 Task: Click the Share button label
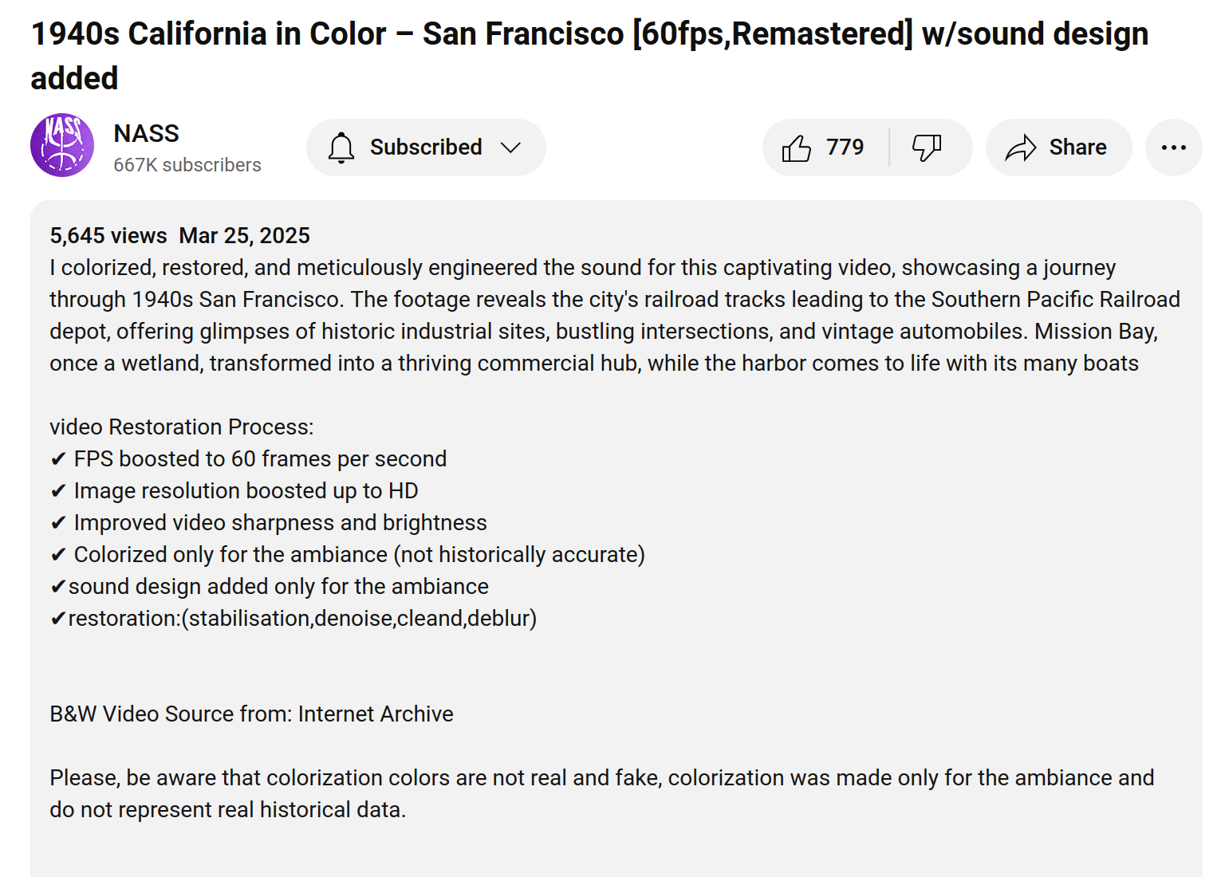coord(1077,147)
